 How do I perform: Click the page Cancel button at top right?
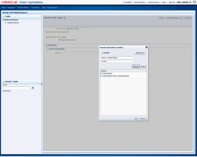(x=187, y=17)
